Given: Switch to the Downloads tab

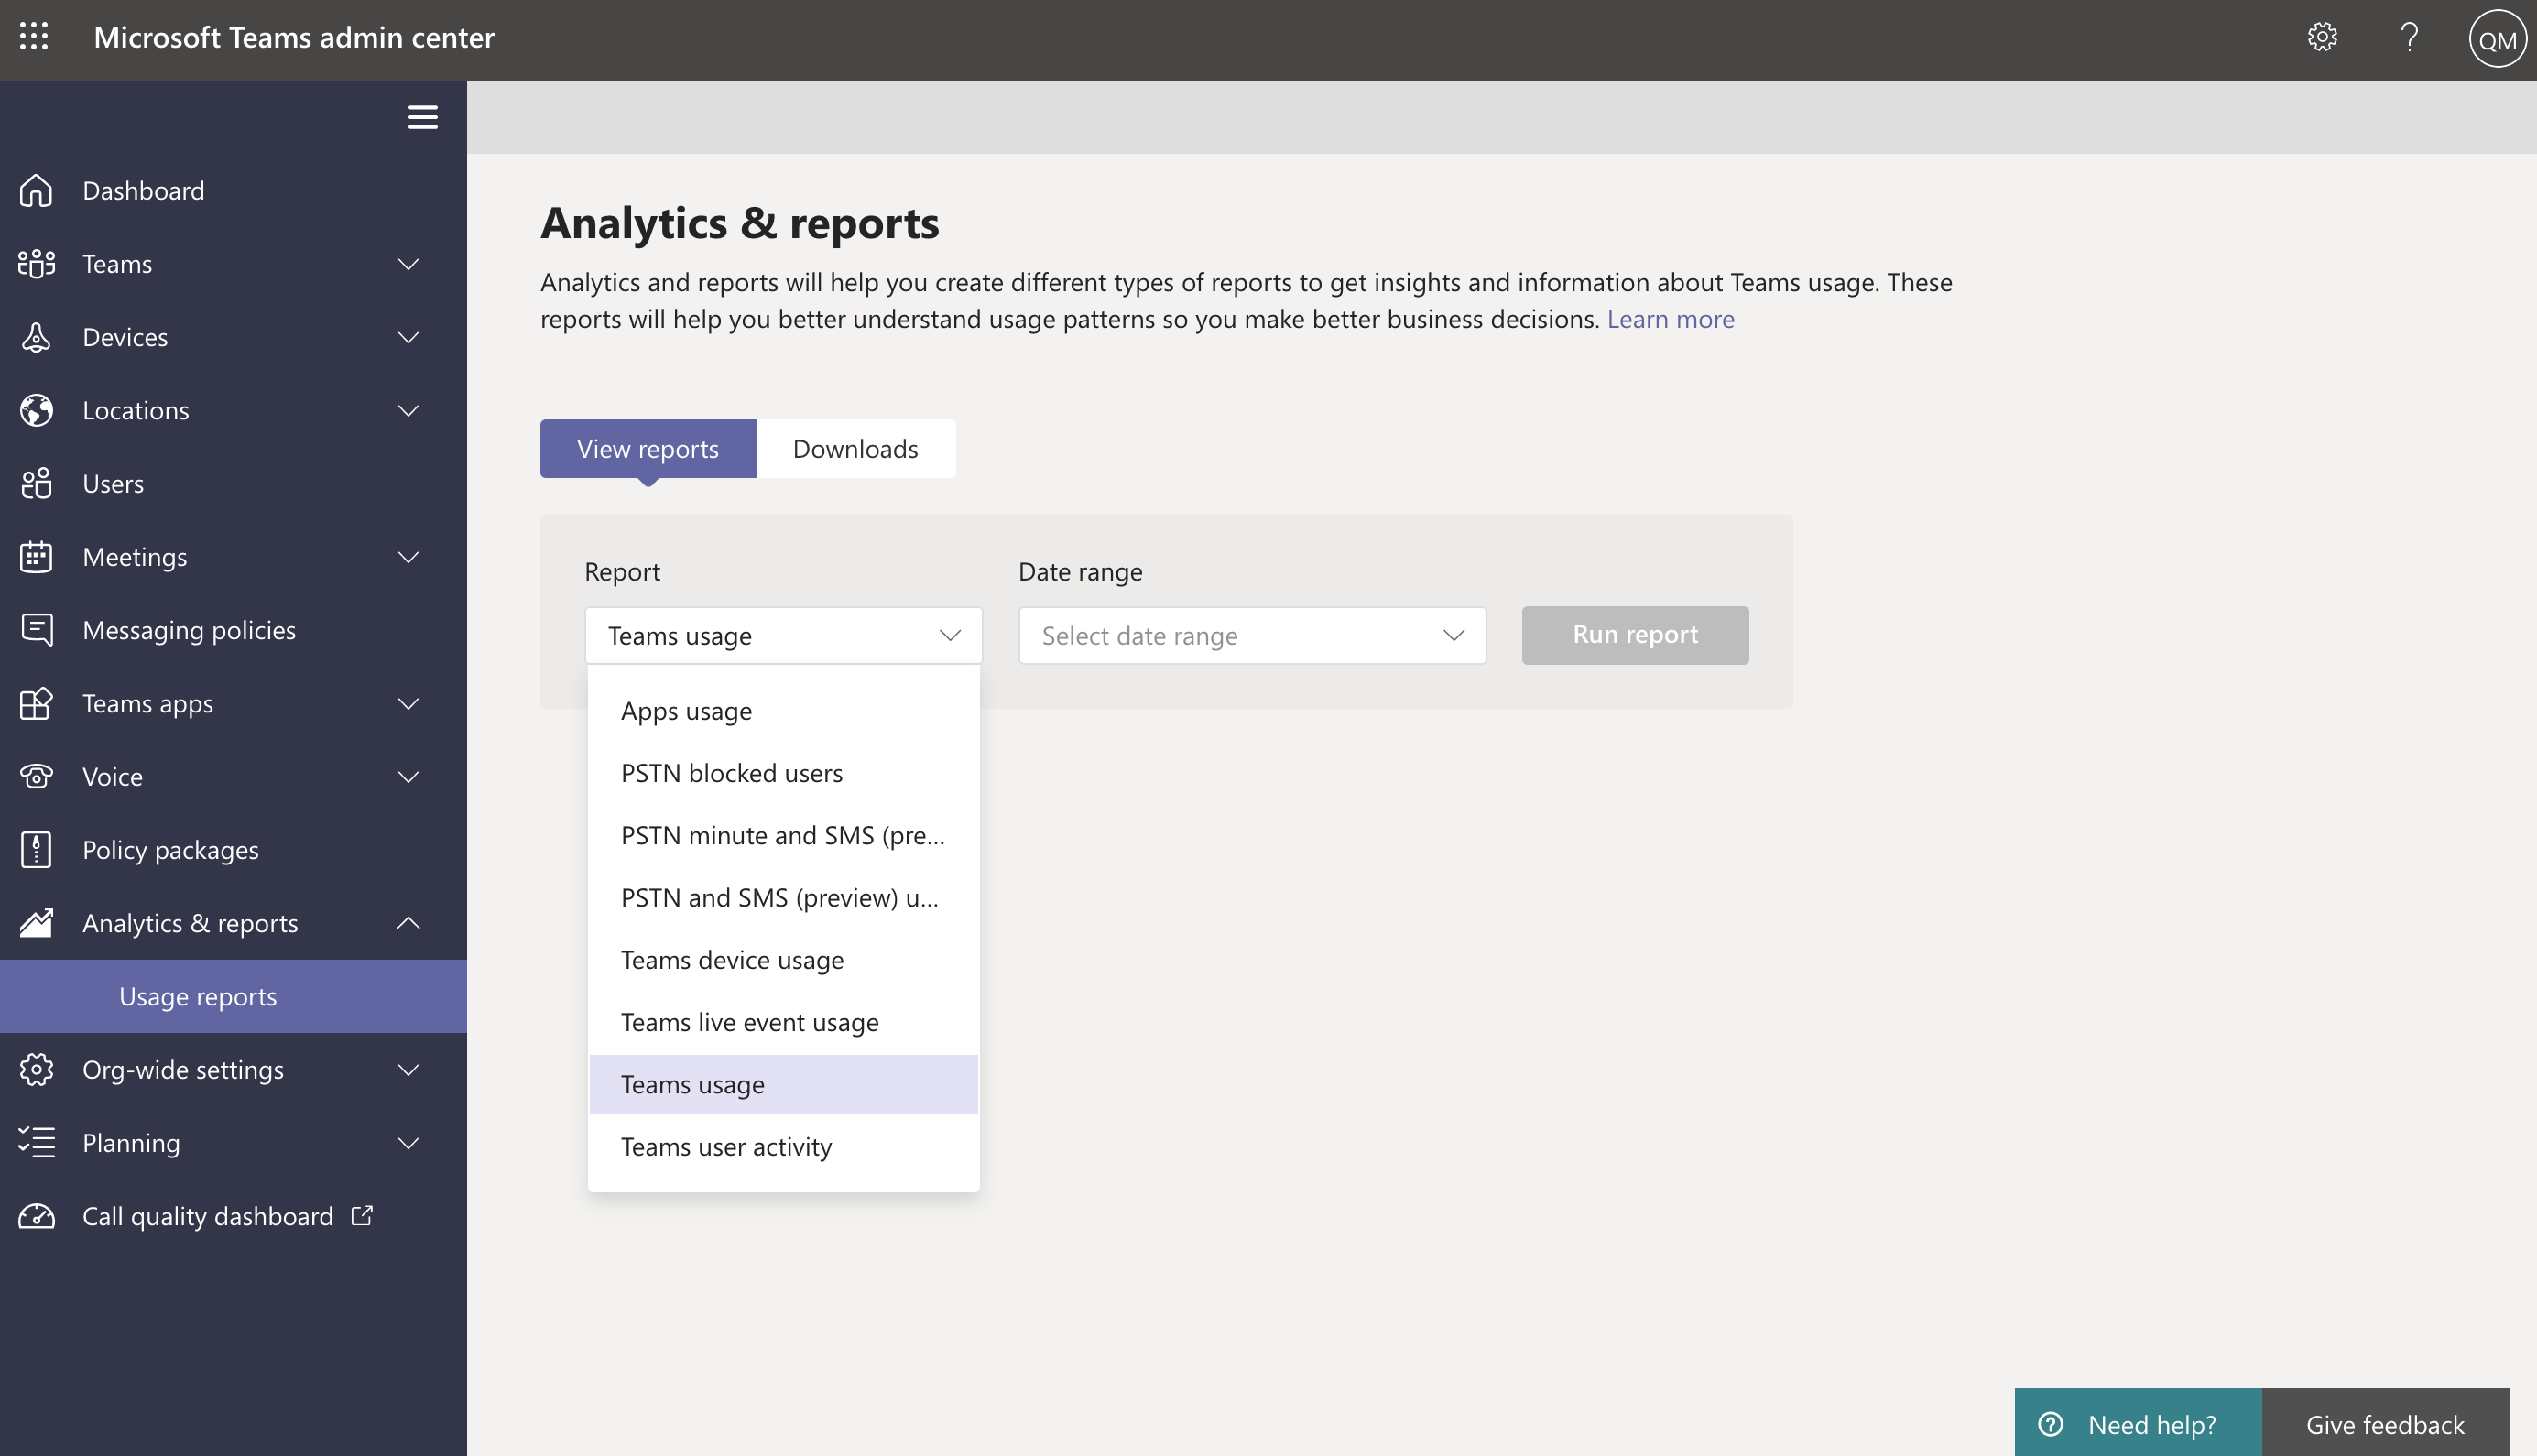Looking at the screenshot, I should pyautogui.click(x=854, y=448).
